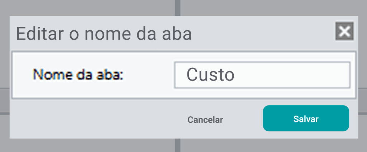Click the X icon in the dialog header

(x=344, y=31)
